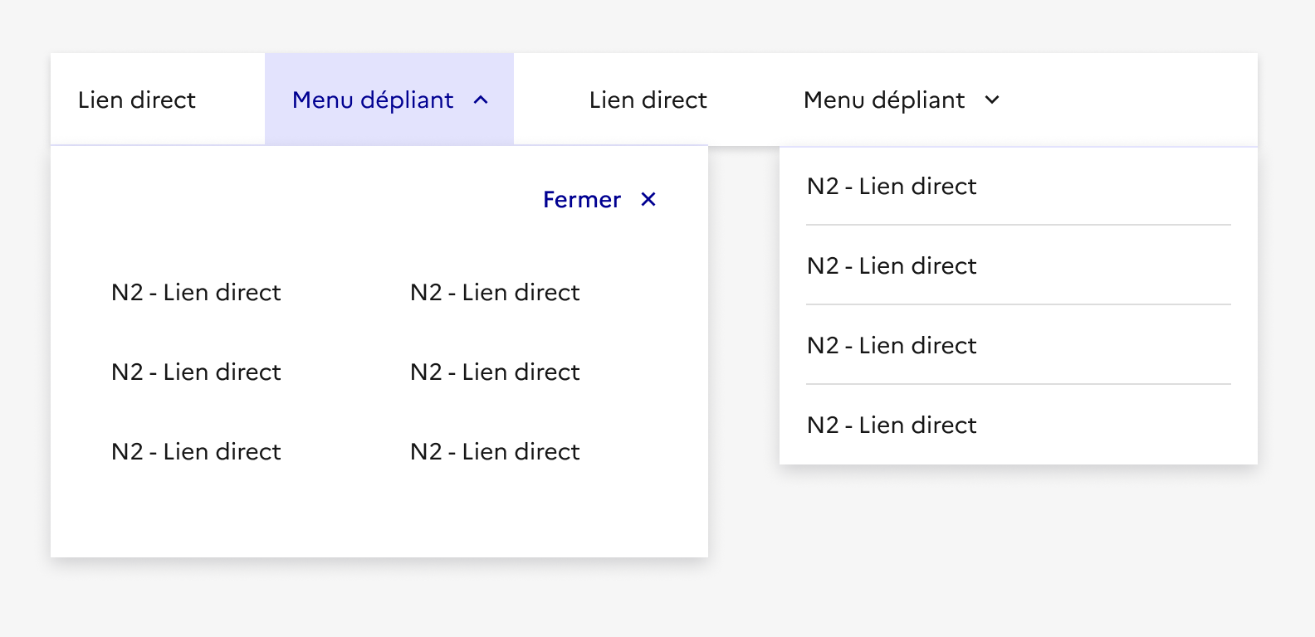Open the bottom N2 link in the mega menu's right column
The height and width of the screenshot is (637, 1315).
[x=495, y=451]
